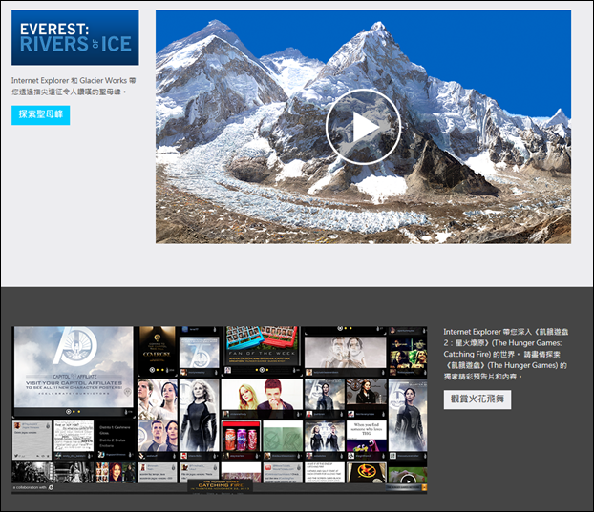Open the Everest: Rivers of Ice logo banner
Image resolution: width=594 pixels, height=512 pixels.
(75, 37)
